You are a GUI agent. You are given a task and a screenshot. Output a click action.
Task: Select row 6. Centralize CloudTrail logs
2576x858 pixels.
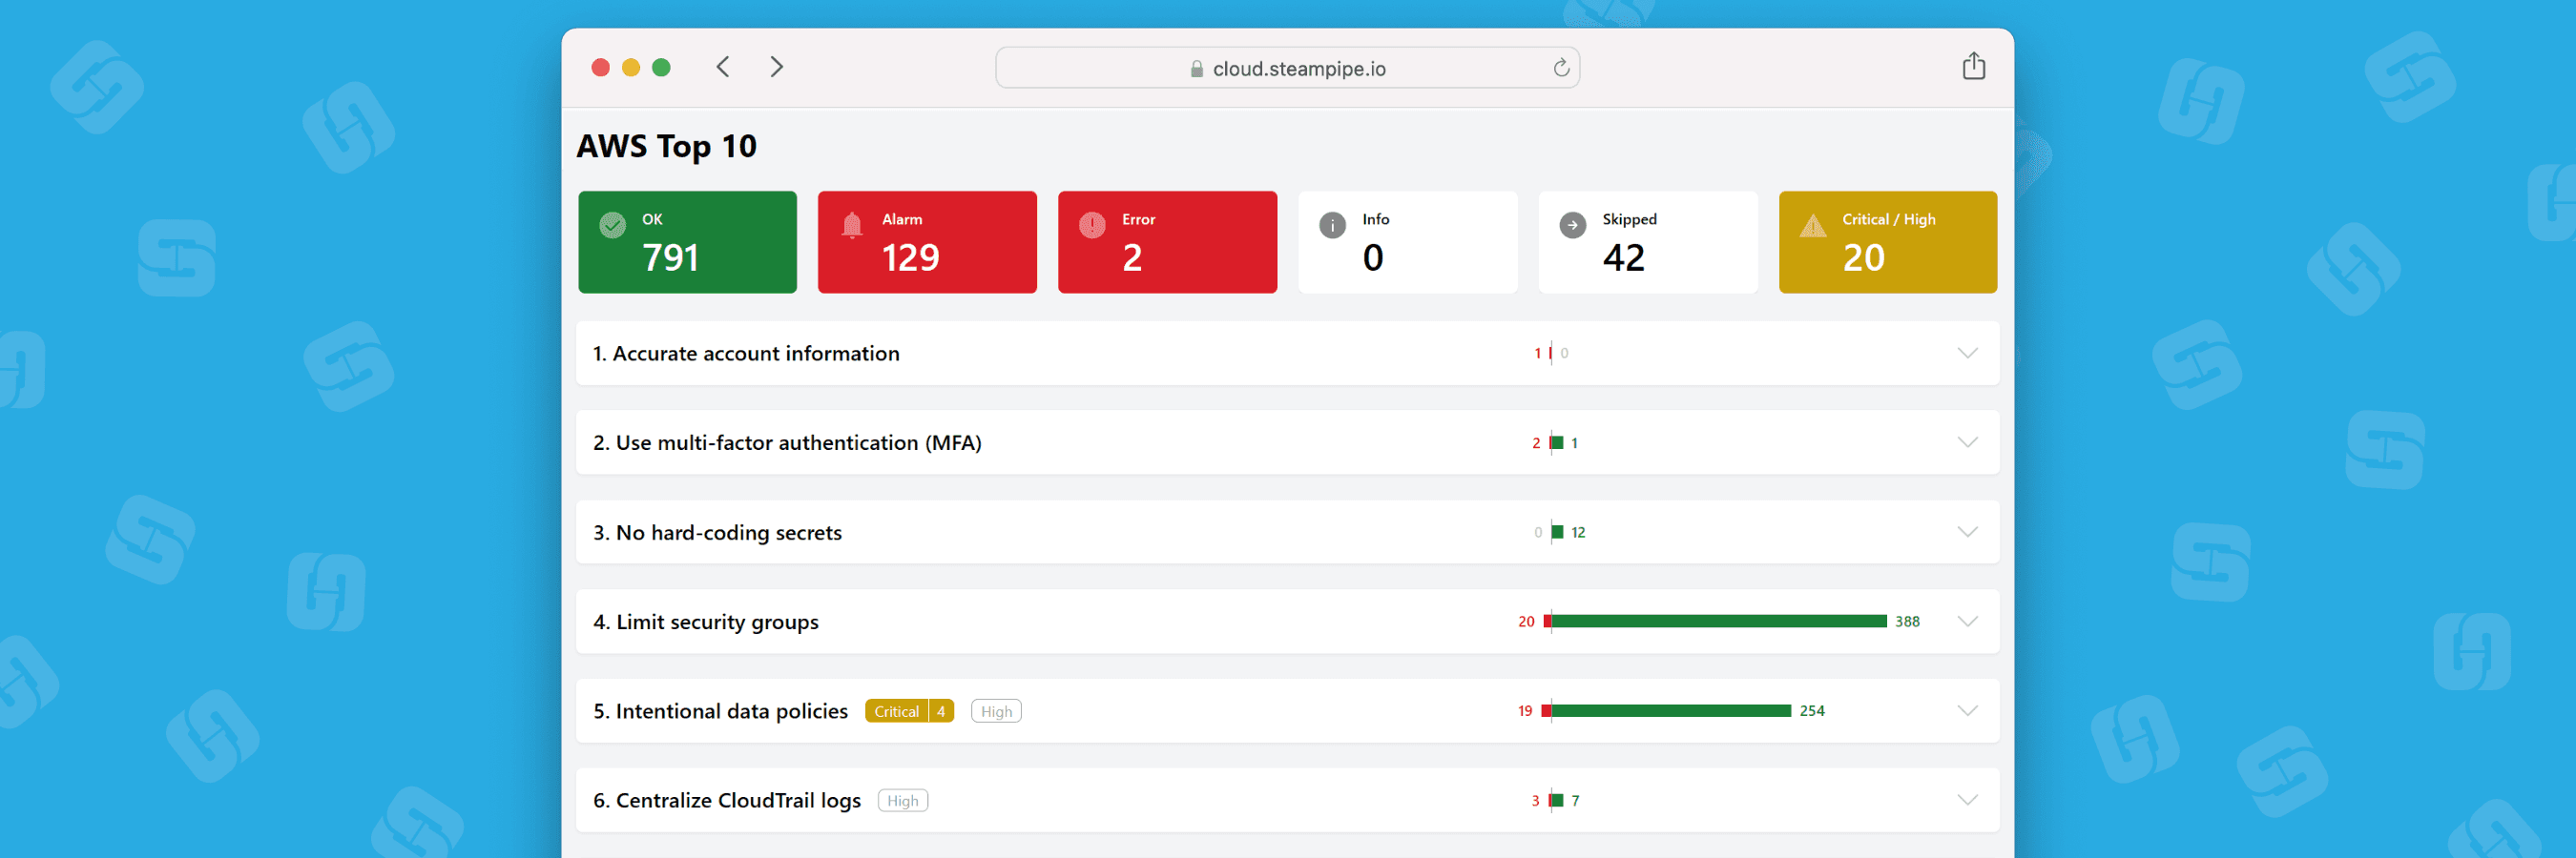click(1287, 800)
